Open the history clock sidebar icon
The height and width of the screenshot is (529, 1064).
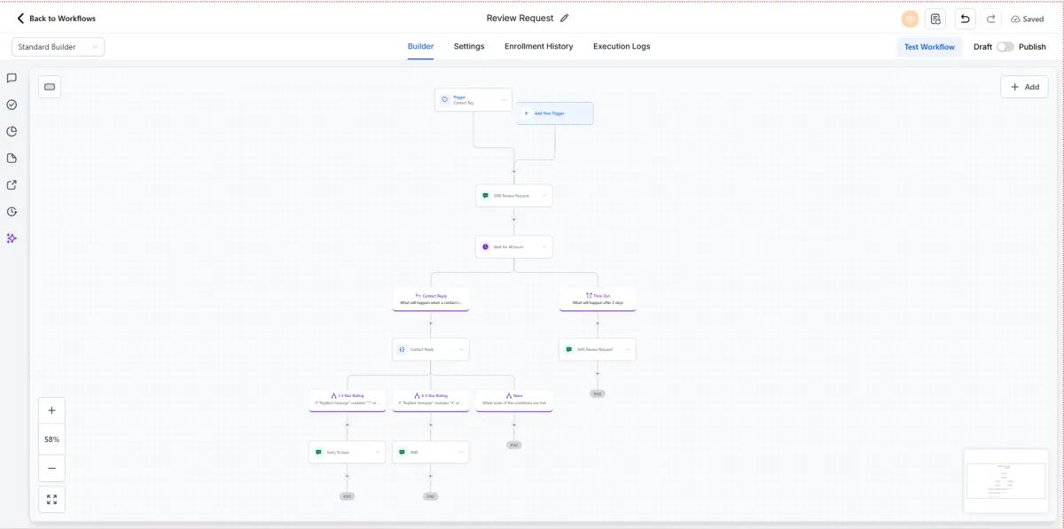(12, 212)
